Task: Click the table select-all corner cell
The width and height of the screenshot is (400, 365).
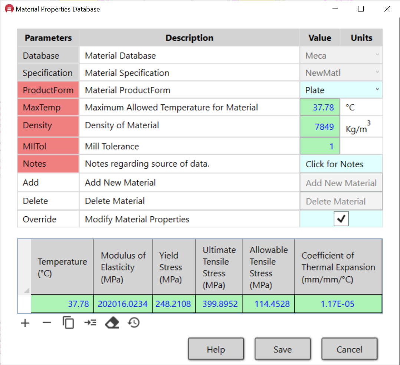Action: pos(24,267)
